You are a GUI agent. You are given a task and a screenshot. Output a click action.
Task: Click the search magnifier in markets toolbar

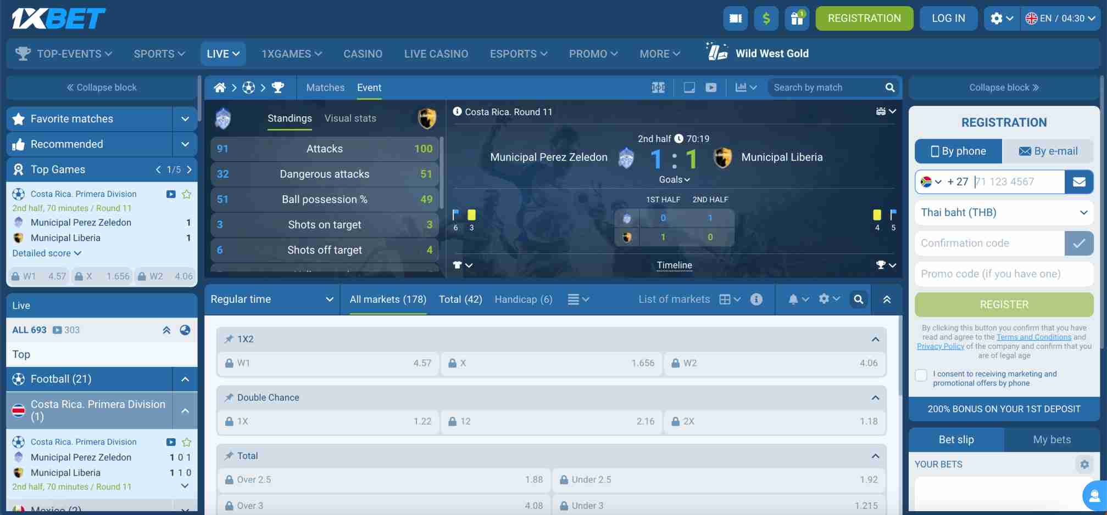click(x=858, y=299)
